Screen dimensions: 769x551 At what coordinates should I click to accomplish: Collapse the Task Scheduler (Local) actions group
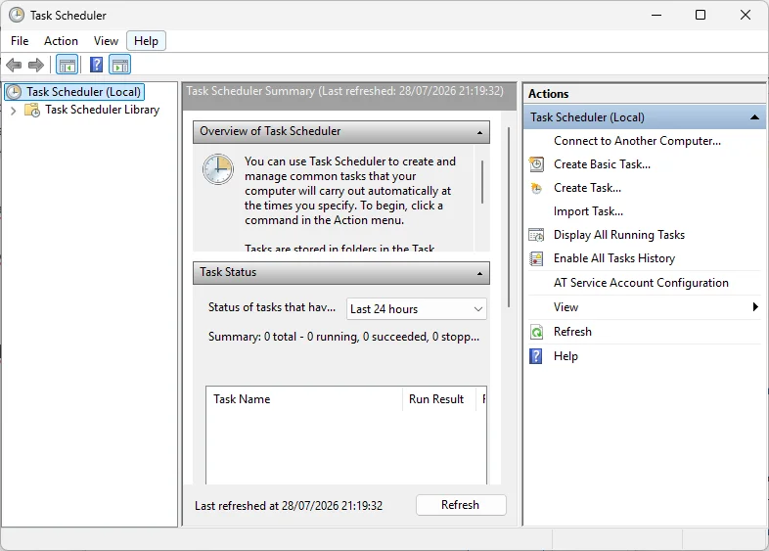coord(754,117)
